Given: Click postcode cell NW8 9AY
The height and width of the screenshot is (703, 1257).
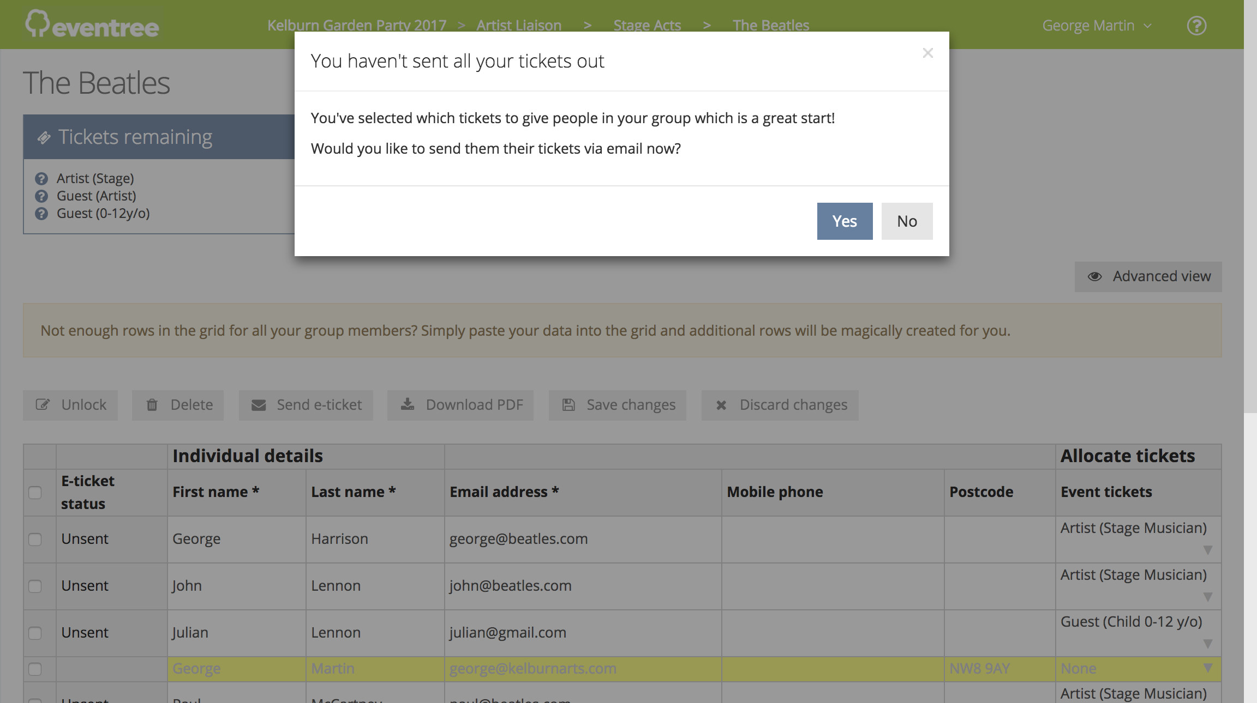Looking at the screenshot, I should pos(1000,669).
